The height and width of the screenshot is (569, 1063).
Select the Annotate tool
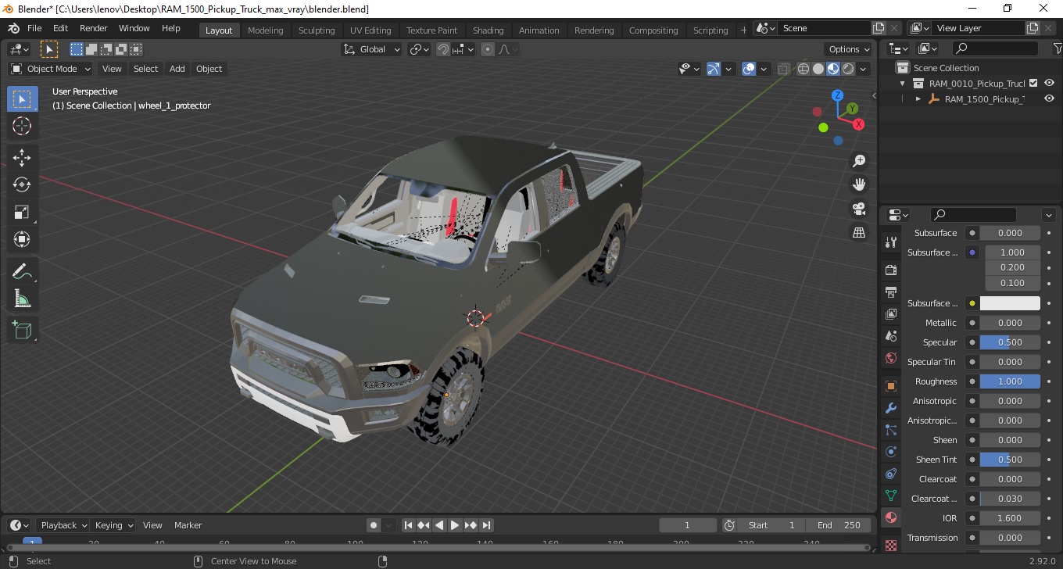(x=22, y=271)
